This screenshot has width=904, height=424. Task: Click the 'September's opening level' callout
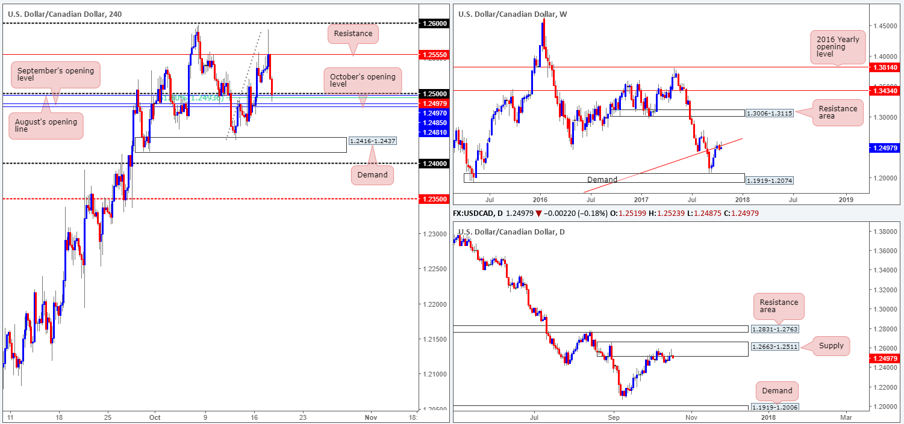click(55, 75)
